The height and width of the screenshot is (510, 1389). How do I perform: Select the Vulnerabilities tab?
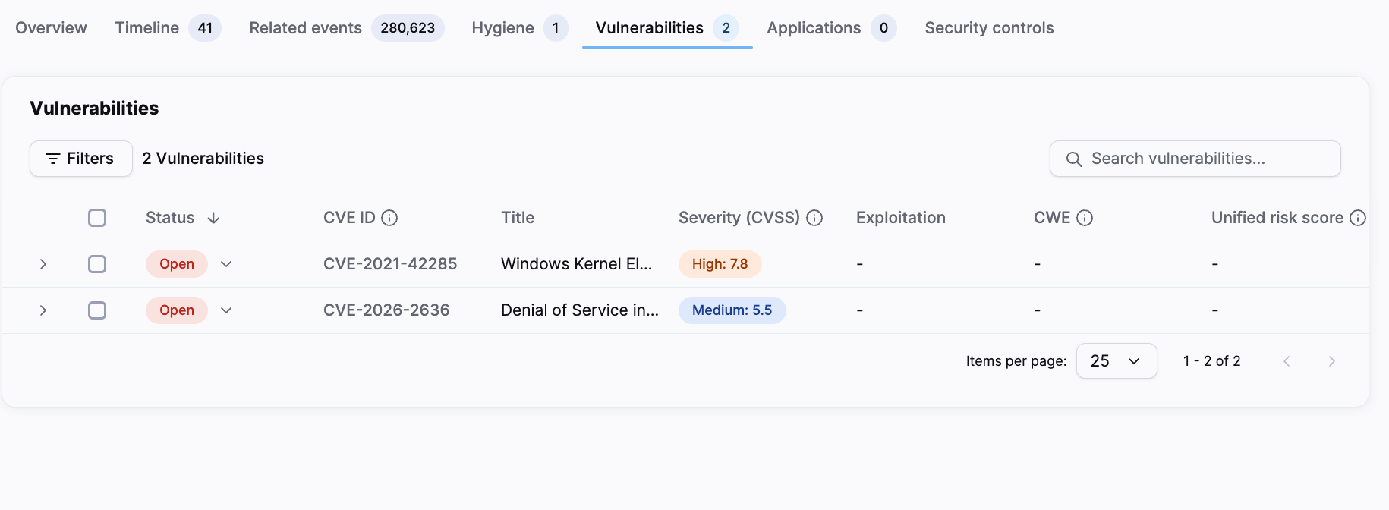coord(667,28)
